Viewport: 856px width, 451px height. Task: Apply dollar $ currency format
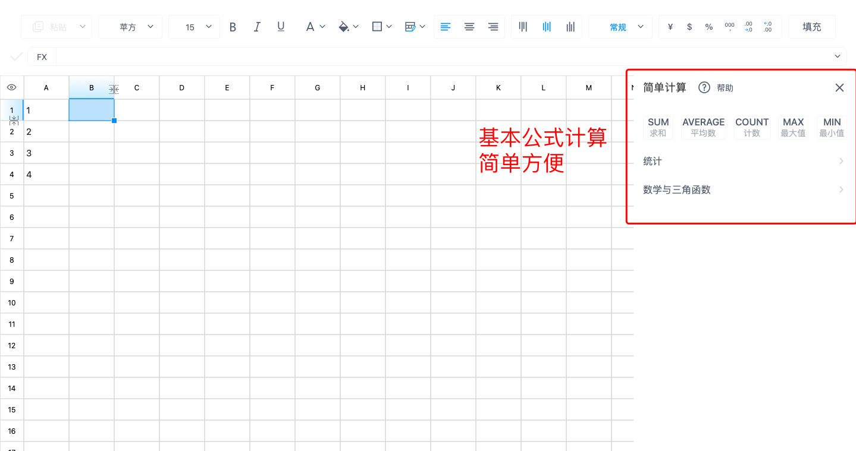coord(689,27)
